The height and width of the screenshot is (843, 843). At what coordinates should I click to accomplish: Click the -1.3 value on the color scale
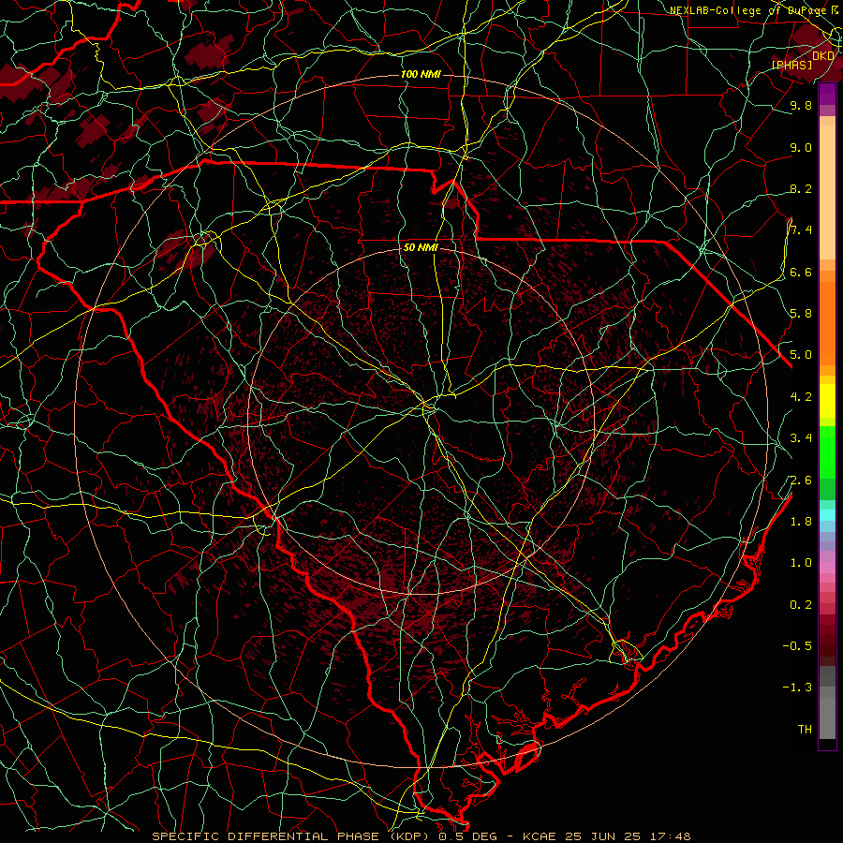pos(797,688)
